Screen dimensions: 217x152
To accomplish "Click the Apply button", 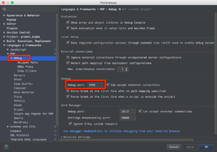I will click(190, 147).
